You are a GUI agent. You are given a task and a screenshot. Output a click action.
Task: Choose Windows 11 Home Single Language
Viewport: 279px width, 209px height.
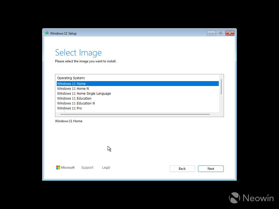(x=138, y=94)
